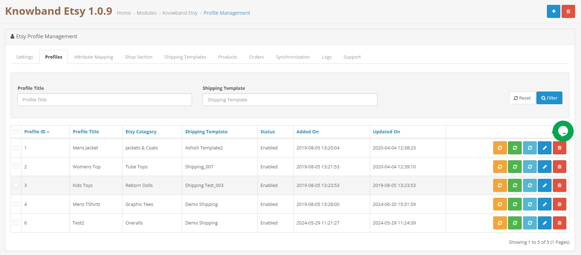The width and height of the screenshot is (581, 255).
Task: Select the checkbox for profile ID 6
Action: (x=16, y=222)
